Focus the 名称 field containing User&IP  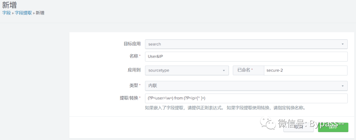tap(246, 57)
